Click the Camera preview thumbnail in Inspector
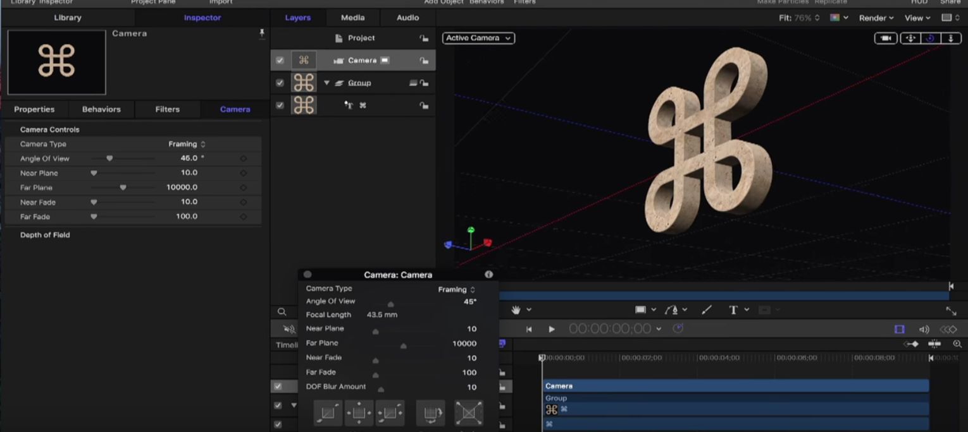This screenshot has height=432, width=968. (56, 62)
